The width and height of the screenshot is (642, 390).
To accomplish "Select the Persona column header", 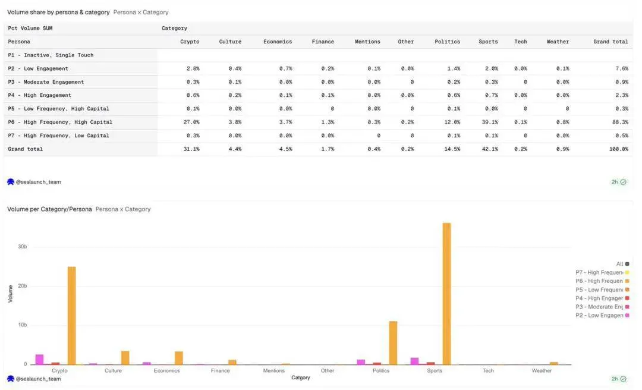I will pyautogui.click(x=19, y=42).
